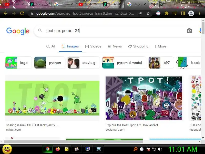Screen dimensions: 205x154
Task: Expand the More search options menu
Action: (160, 46)
